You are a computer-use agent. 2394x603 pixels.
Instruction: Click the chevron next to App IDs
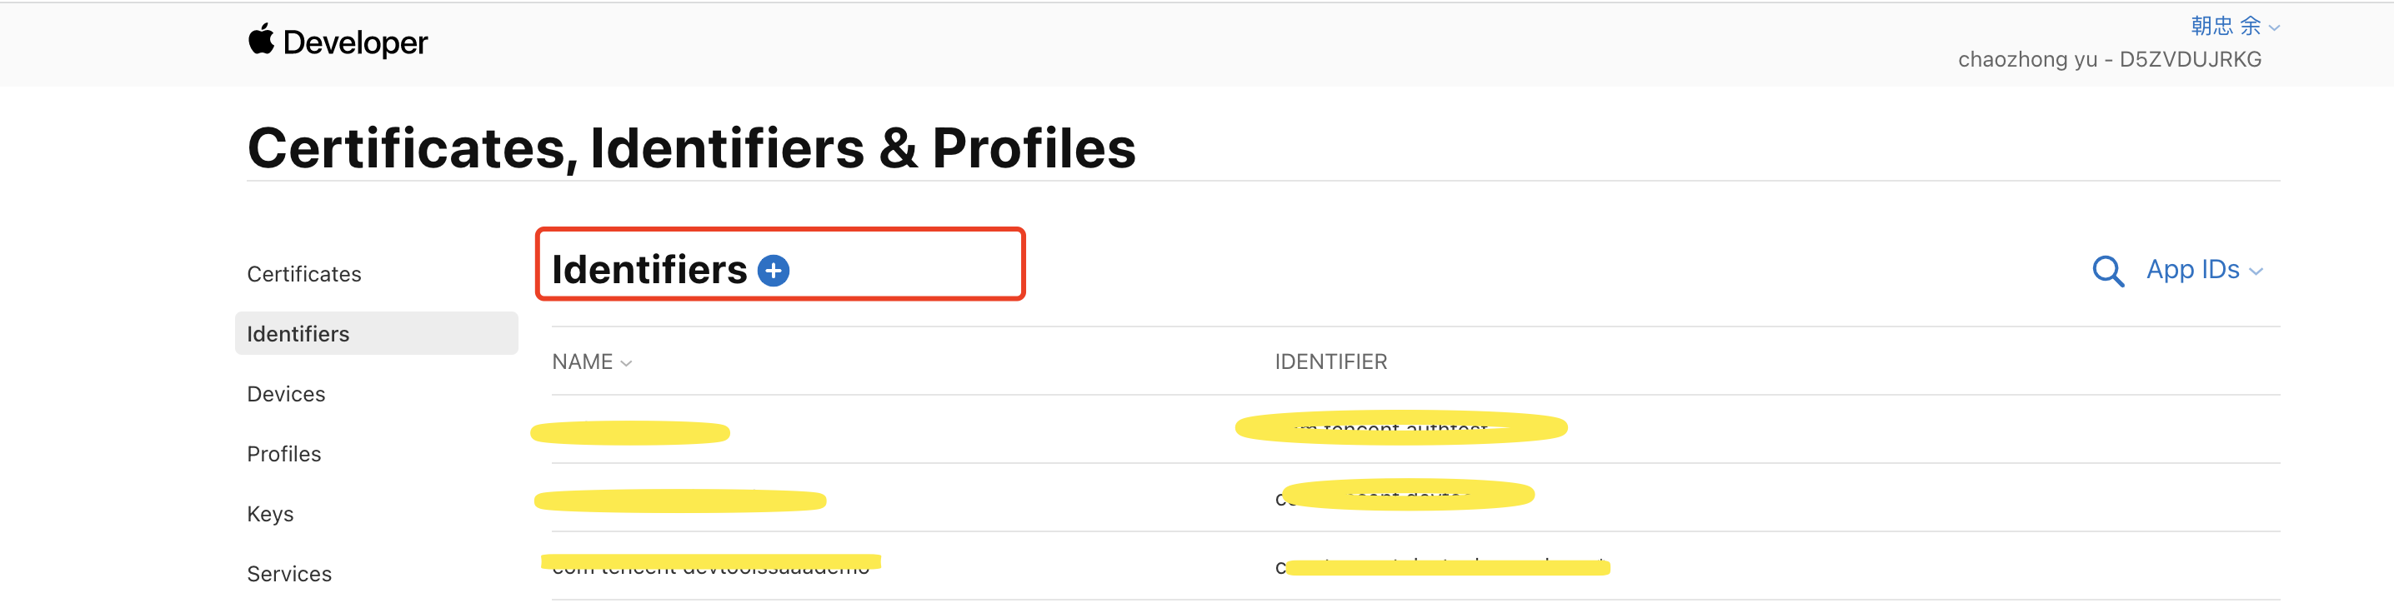pos(2256,272)
